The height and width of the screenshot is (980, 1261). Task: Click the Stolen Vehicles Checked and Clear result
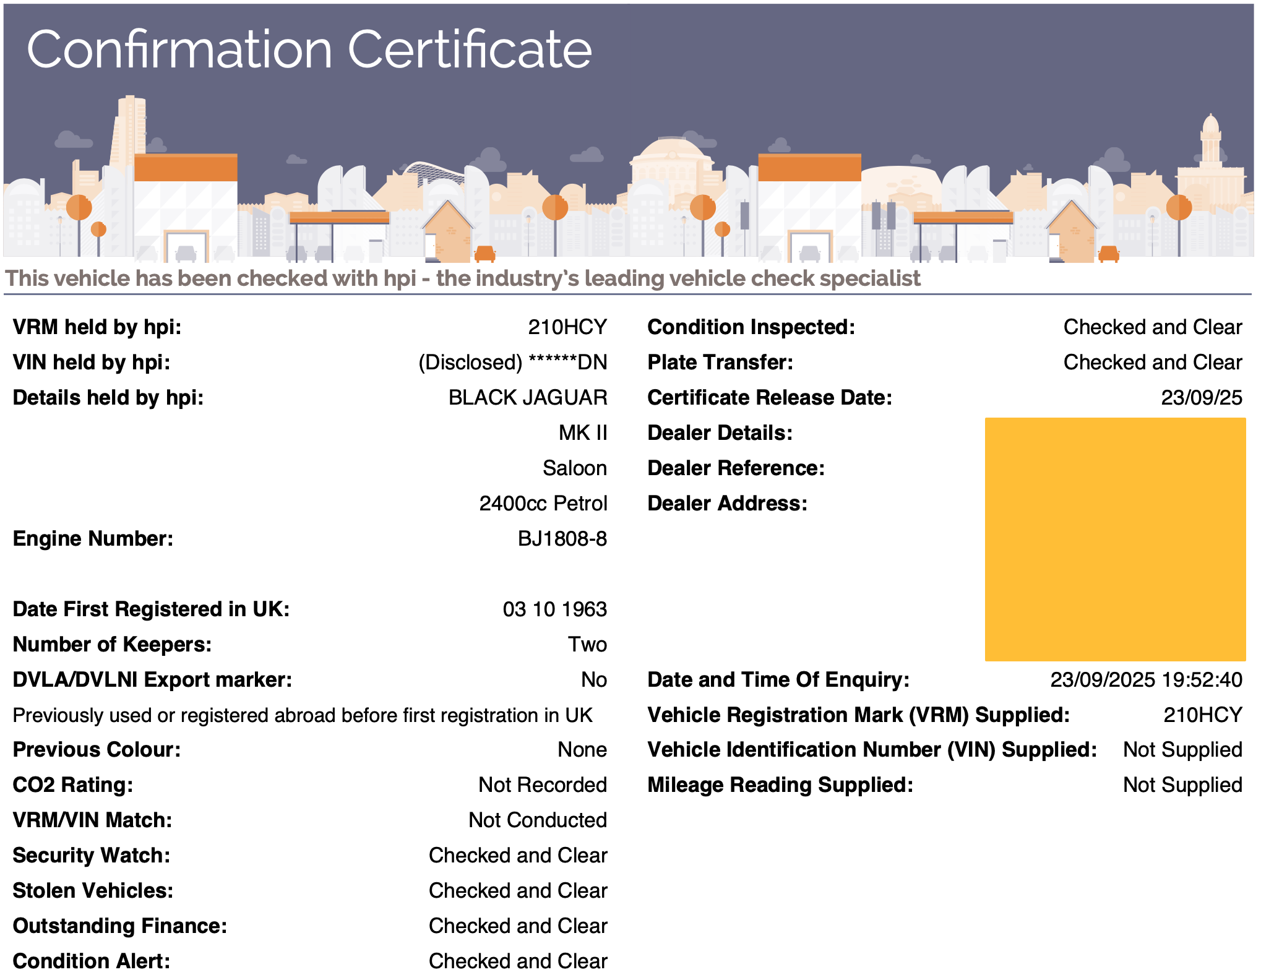pyautogui.click(x=518, y=891)
